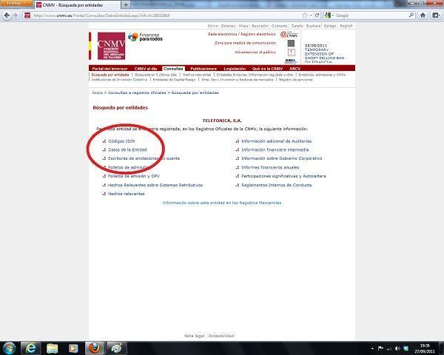
Task: Open Windows Explorer folder icon in taskbar
Action: click(53, 348)
